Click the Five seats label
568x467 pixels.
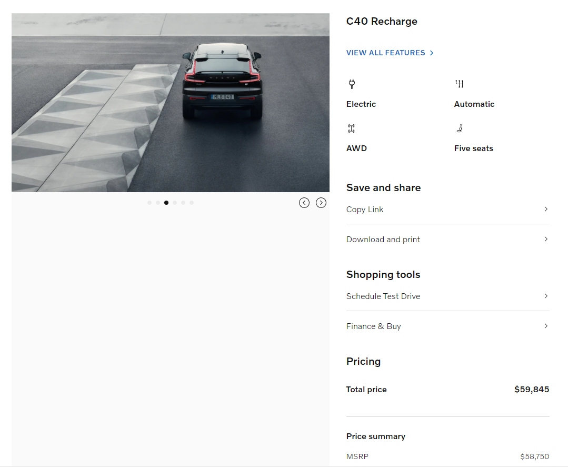point(473,148)
